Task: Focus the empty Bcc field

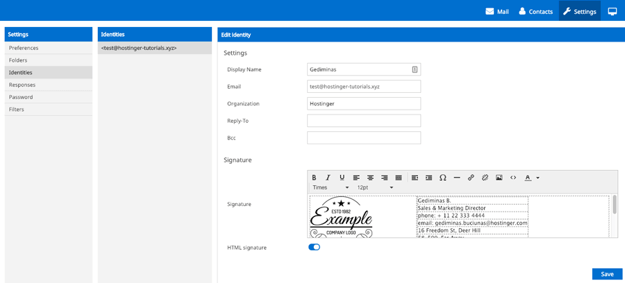Action: point(364,138)
